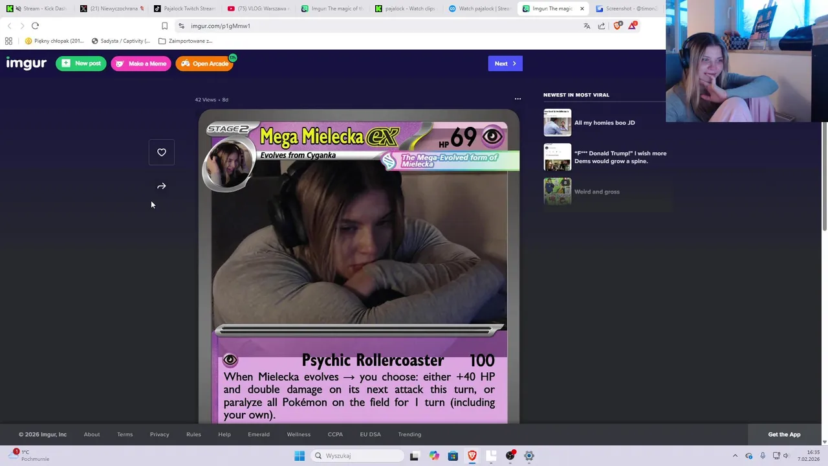Close the active Imgur tab

pos(582,8)
